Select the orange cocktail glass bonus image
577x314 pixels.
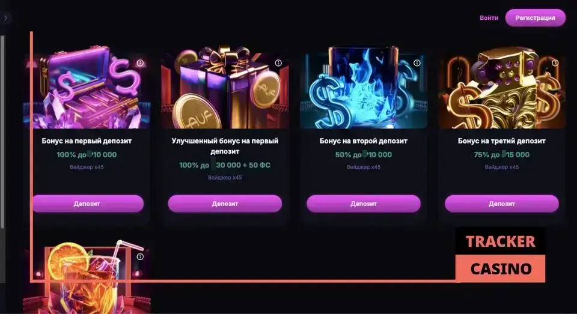[87, 277]
